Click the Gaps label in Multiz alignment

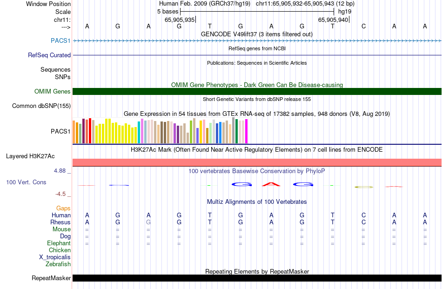[x=63, y=208]
